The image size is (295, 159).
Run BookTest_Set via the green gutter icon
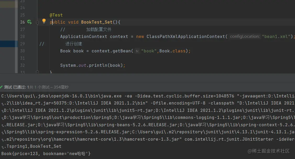(29, 22)
